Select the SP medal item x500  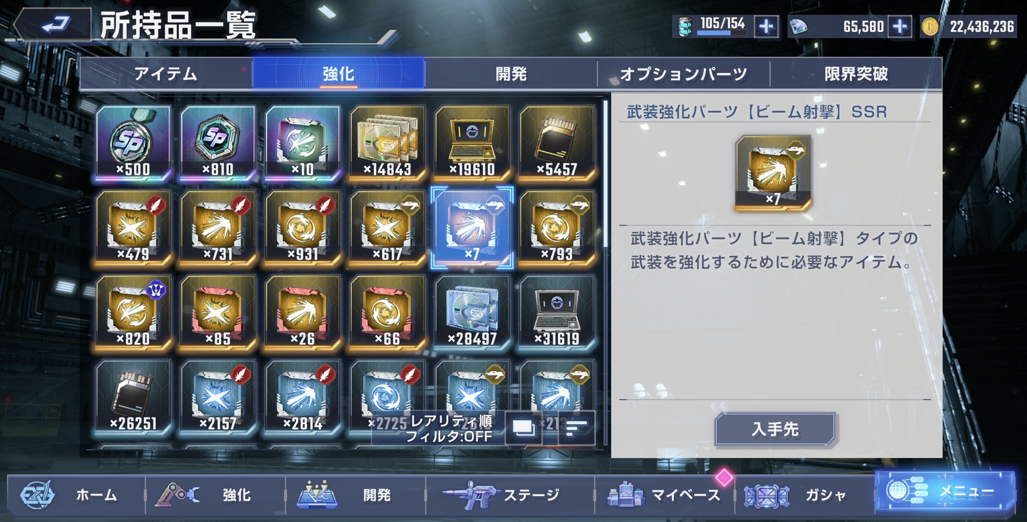[133, 143]
